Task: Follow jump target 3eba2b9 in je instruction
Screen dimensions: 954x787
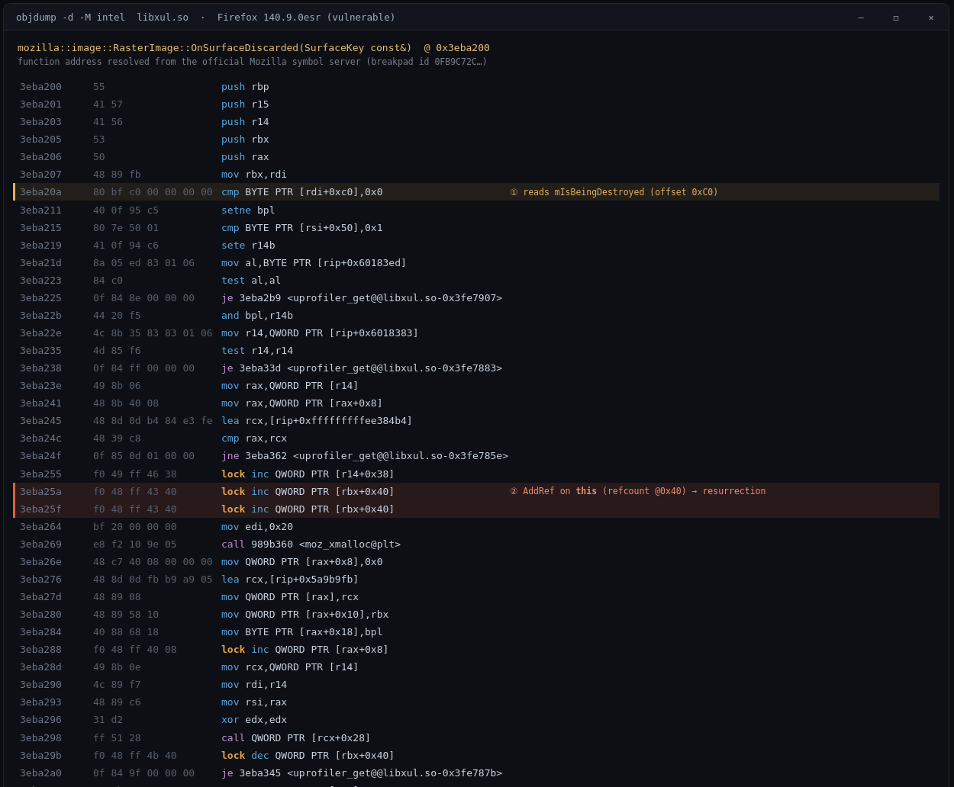Action: tap(371, 297)
